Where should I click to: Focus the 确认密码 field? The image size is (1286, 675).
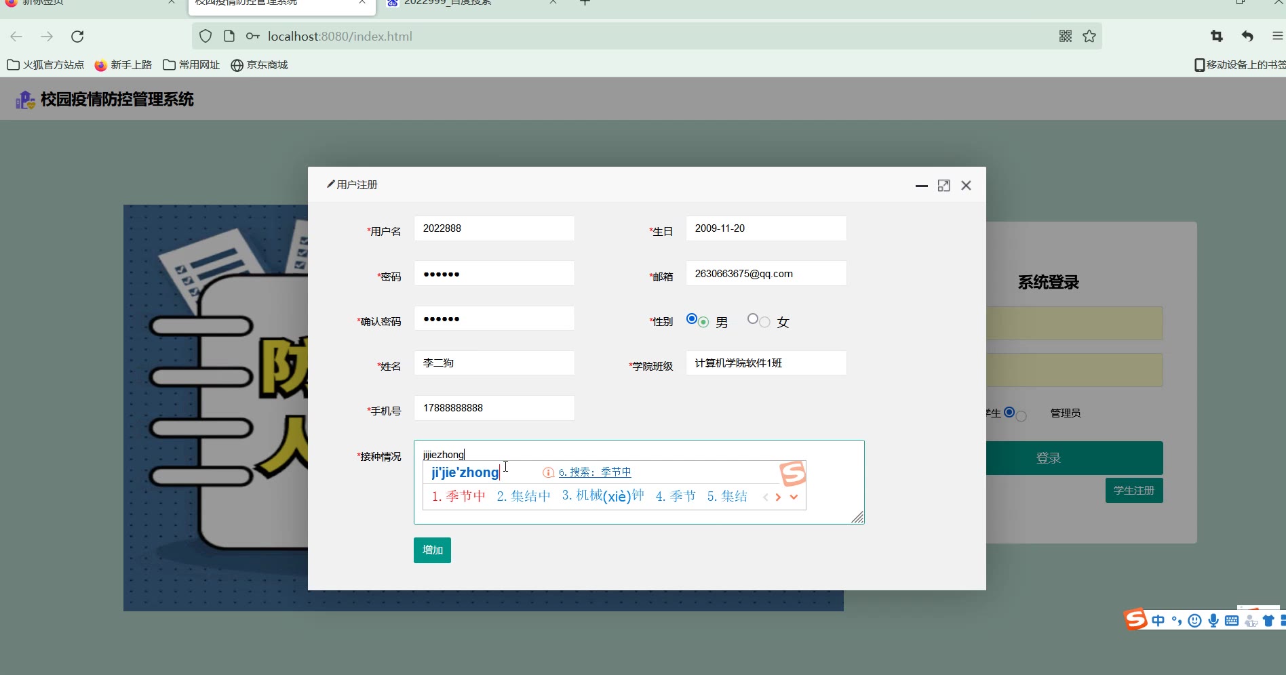(x=494, y=319)
